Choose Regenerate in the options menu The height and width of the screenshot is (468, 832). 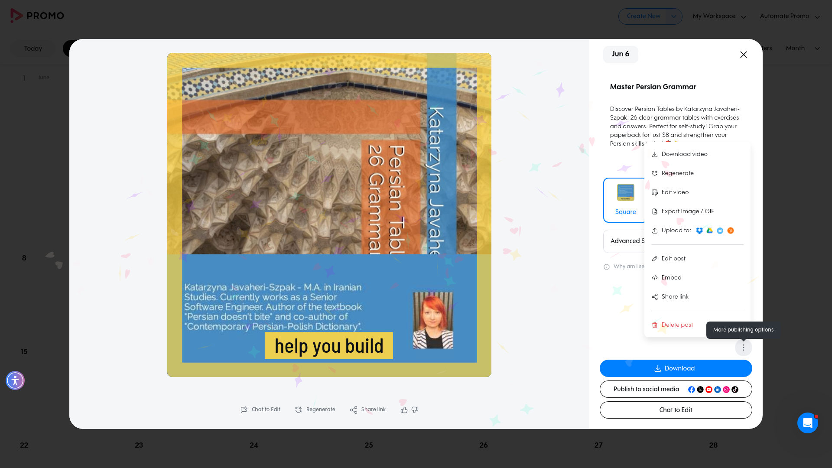[697, 173]
